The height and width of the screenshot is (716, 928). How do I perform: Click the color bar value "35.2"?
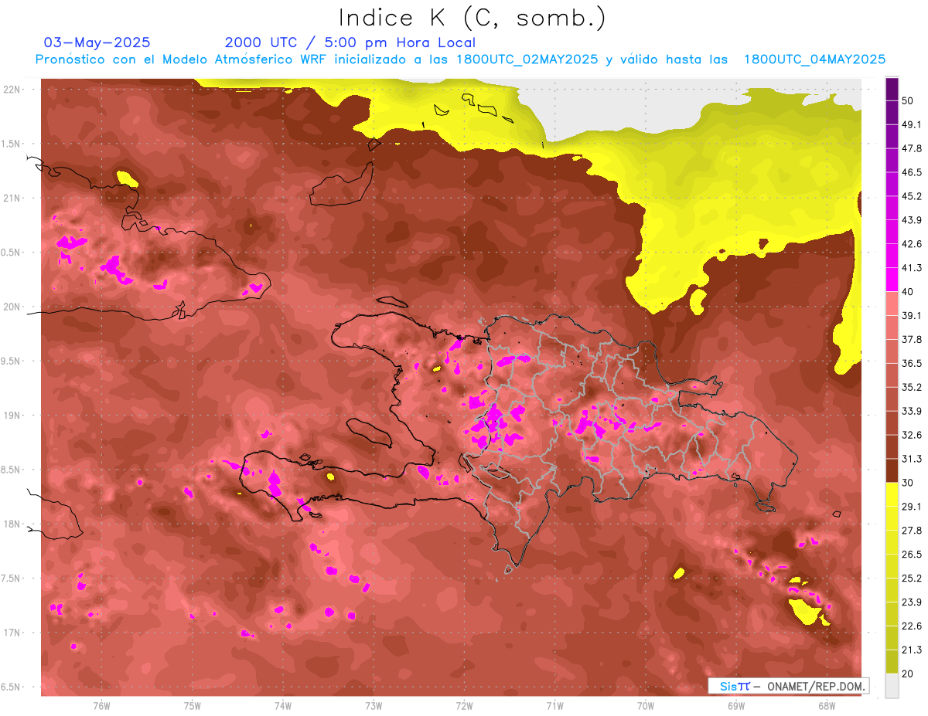(x=913, y=387)
